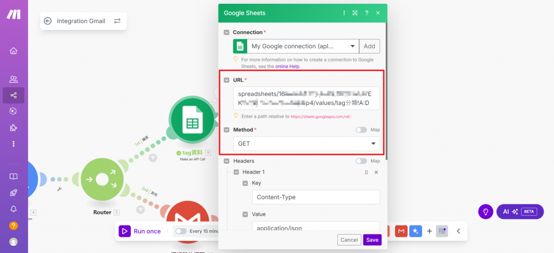Click into the URL input field

click(x=306, y=98)
